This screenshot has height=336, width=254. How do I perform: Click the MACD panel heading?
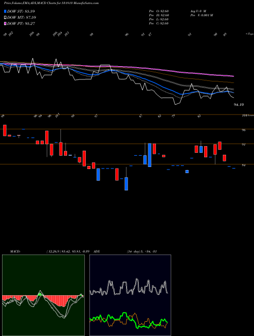click(15, 251)
